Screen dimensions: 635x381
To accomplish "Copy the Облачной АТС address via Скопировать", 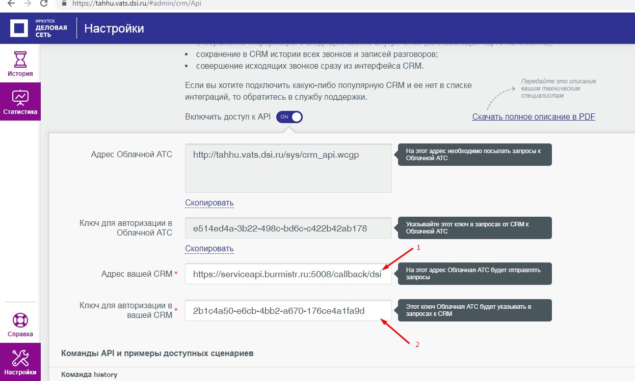I will point(209,203).
